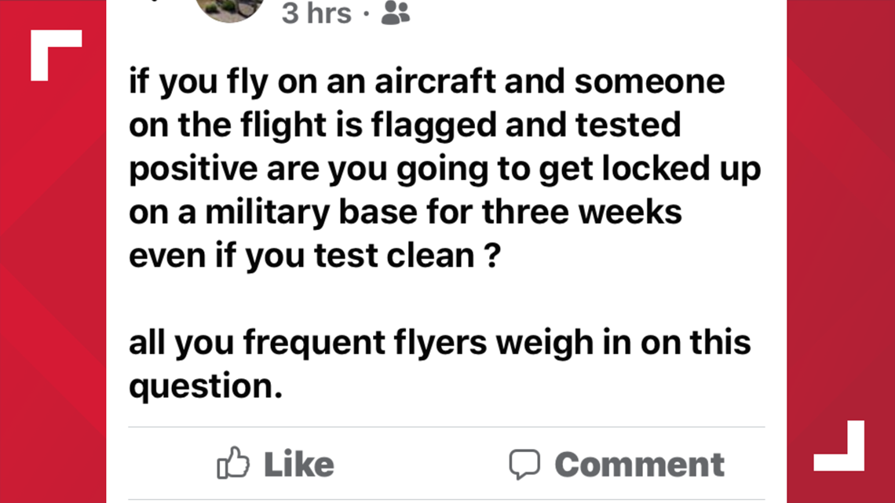
Task: Click the dot separator after "3 hrs"
Action: pyautogui.click(x=367, y=13)
